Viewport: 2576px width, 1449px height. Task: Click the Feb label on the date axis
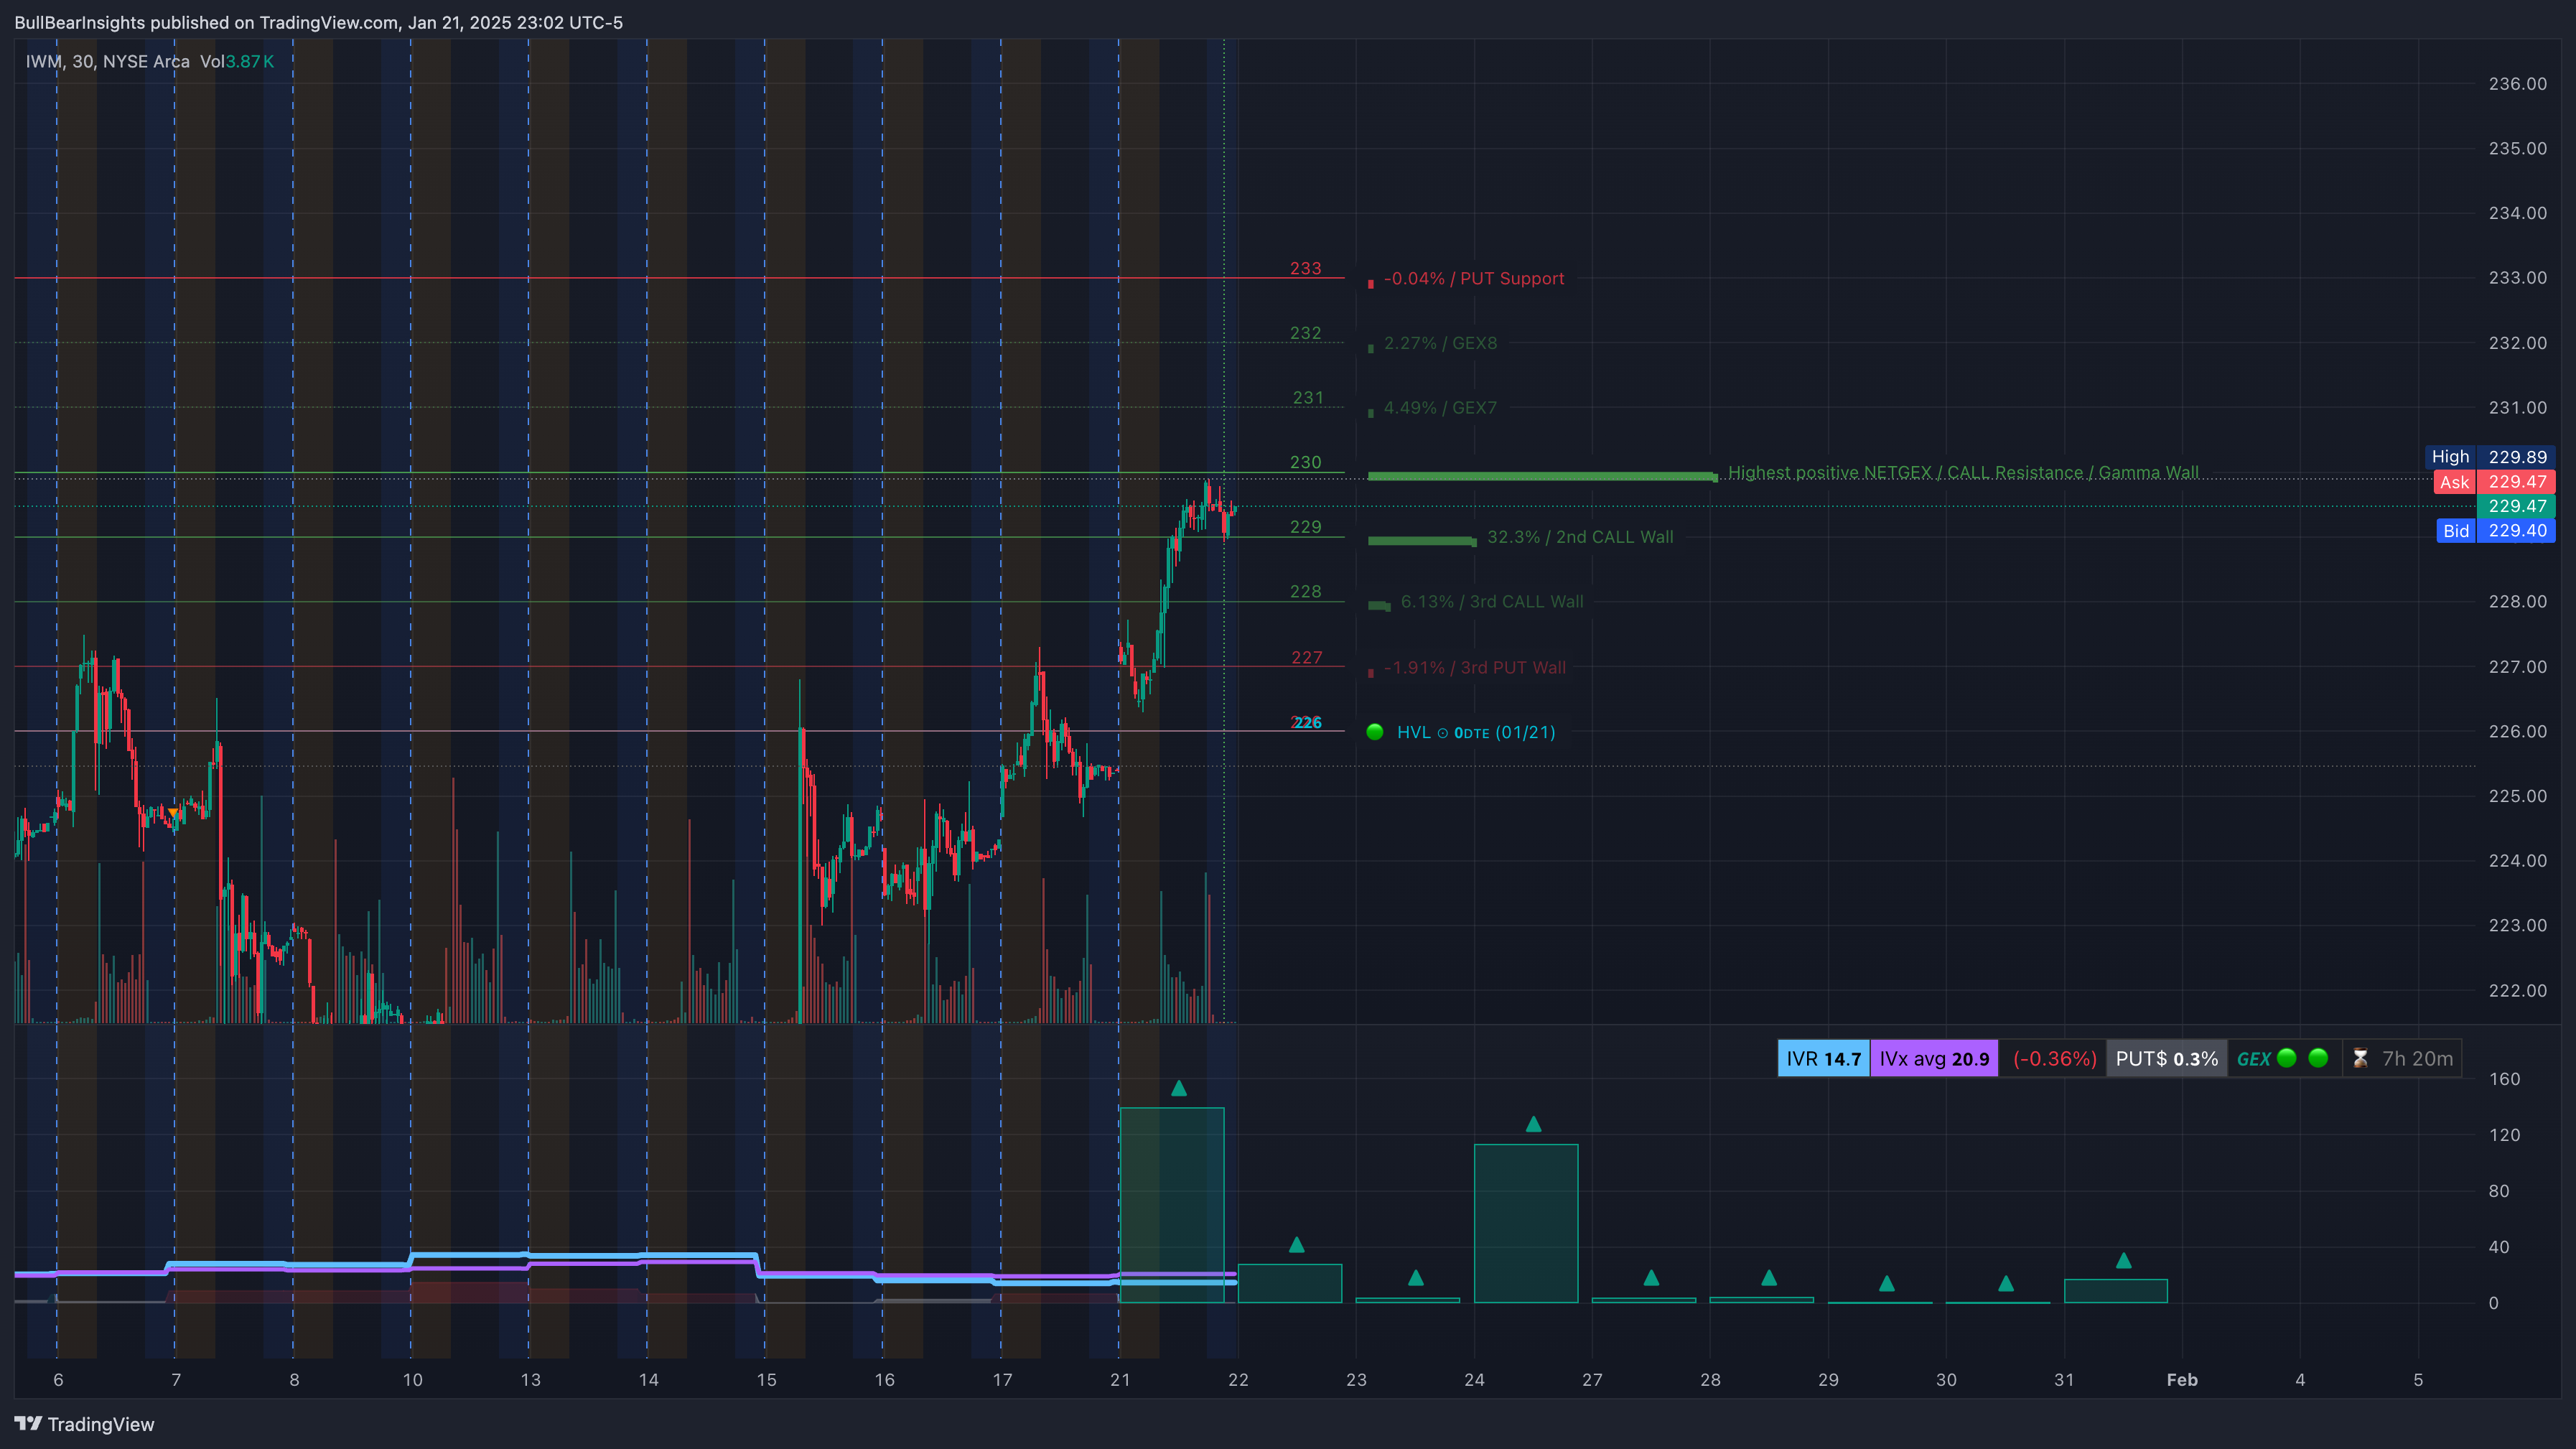coord(2182,1380)
